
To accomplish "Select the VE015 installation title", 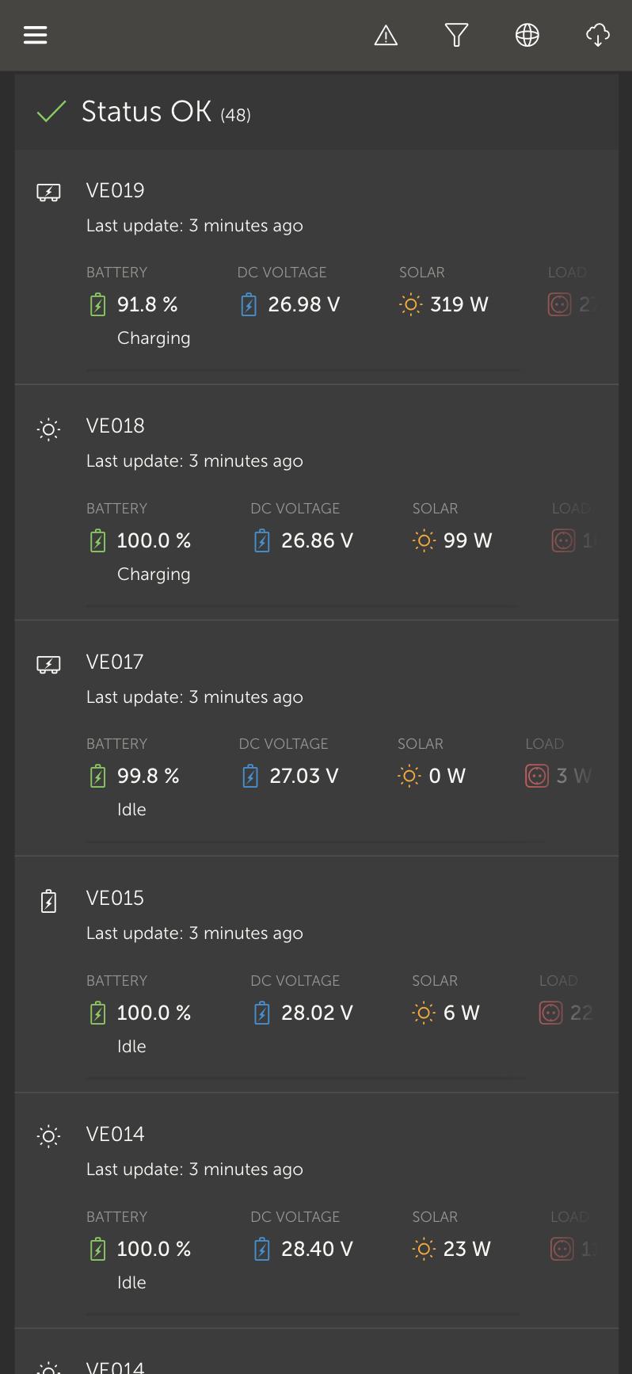I will pos(115,898).
